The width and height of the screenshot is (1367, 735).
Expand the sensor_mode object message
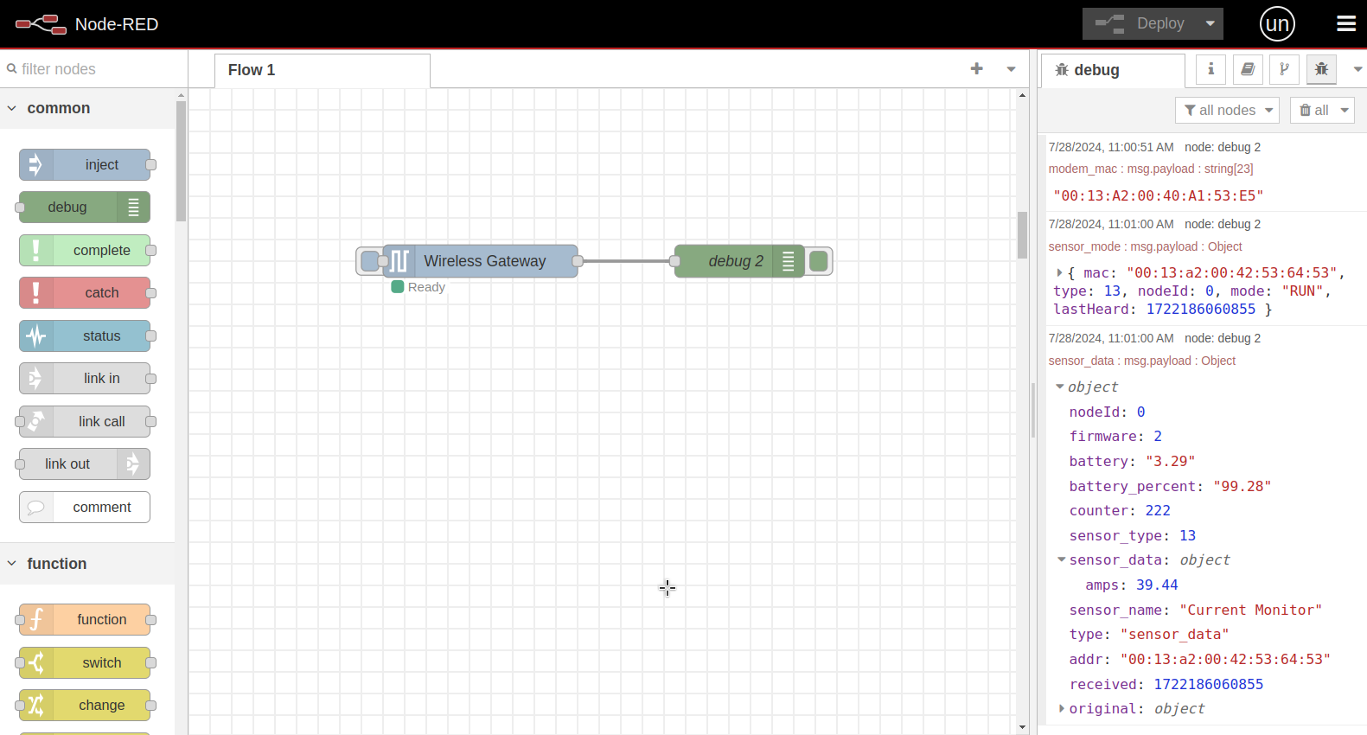tap(1059, 272)
